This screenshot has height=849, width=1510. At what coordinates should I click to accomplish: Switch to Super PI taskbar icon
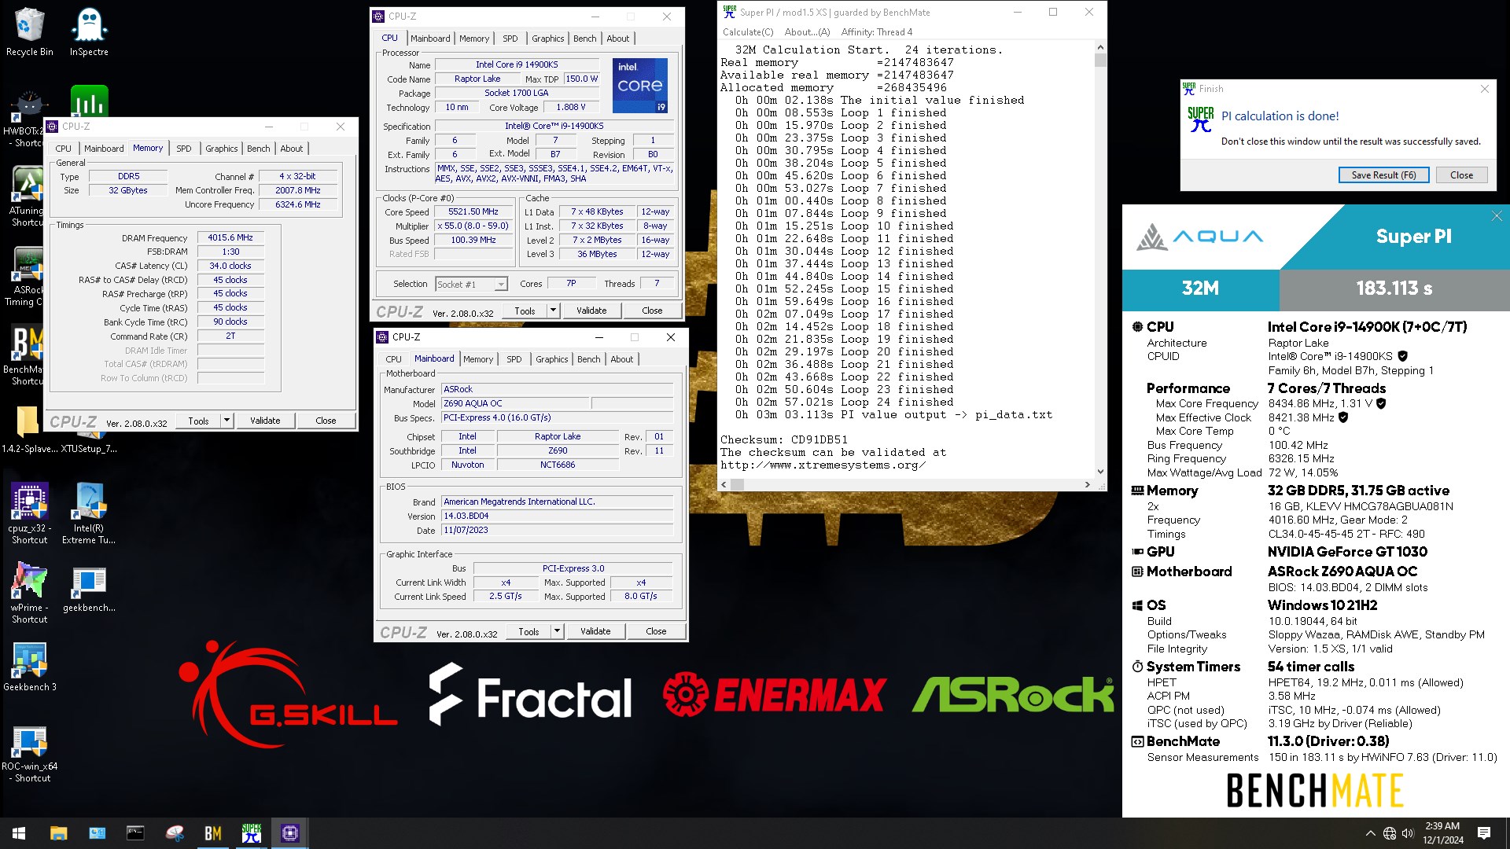(252, 833)
